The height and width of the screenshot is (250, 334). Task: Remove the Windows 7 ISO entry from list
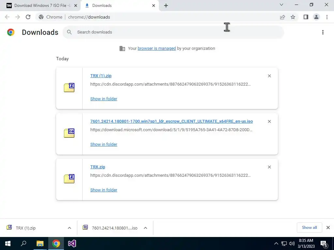click(269, 121)
